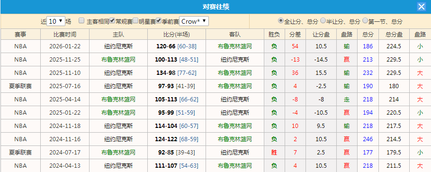Click the 让分盘 column header
Viewport: 431px width, 172px height.
click(x=321, y=35)
